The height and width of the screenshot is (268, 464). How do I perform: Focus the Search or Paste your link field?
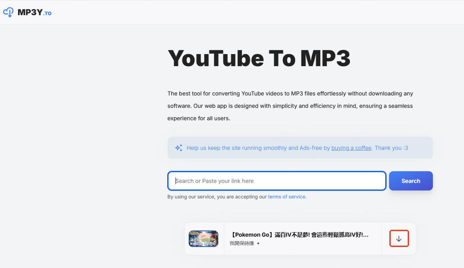277,181
